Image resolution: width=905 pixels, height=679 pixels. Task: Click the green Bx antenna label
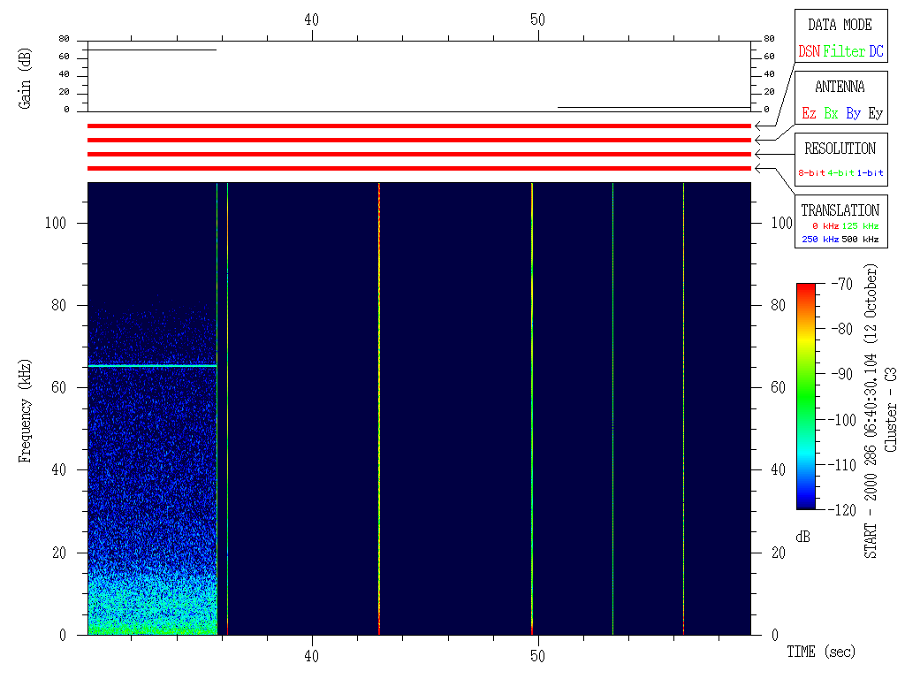coord(831,114)
